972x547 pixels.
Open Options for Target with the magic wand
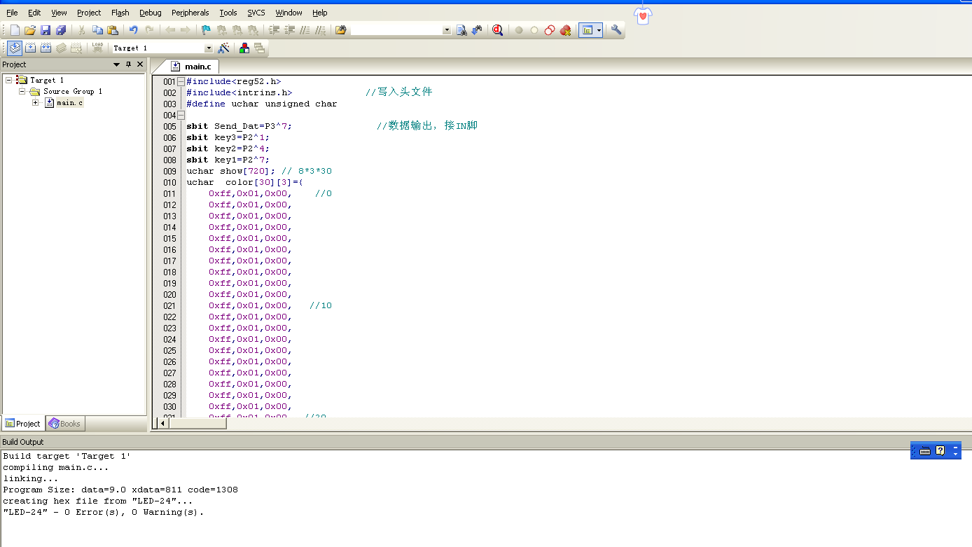pyautogui.click(x=223, y=48)
